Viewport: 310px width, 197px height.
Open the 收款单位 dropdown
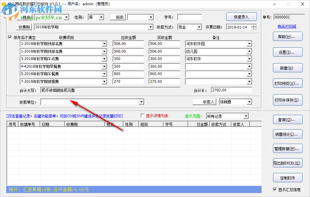[141, 102]
